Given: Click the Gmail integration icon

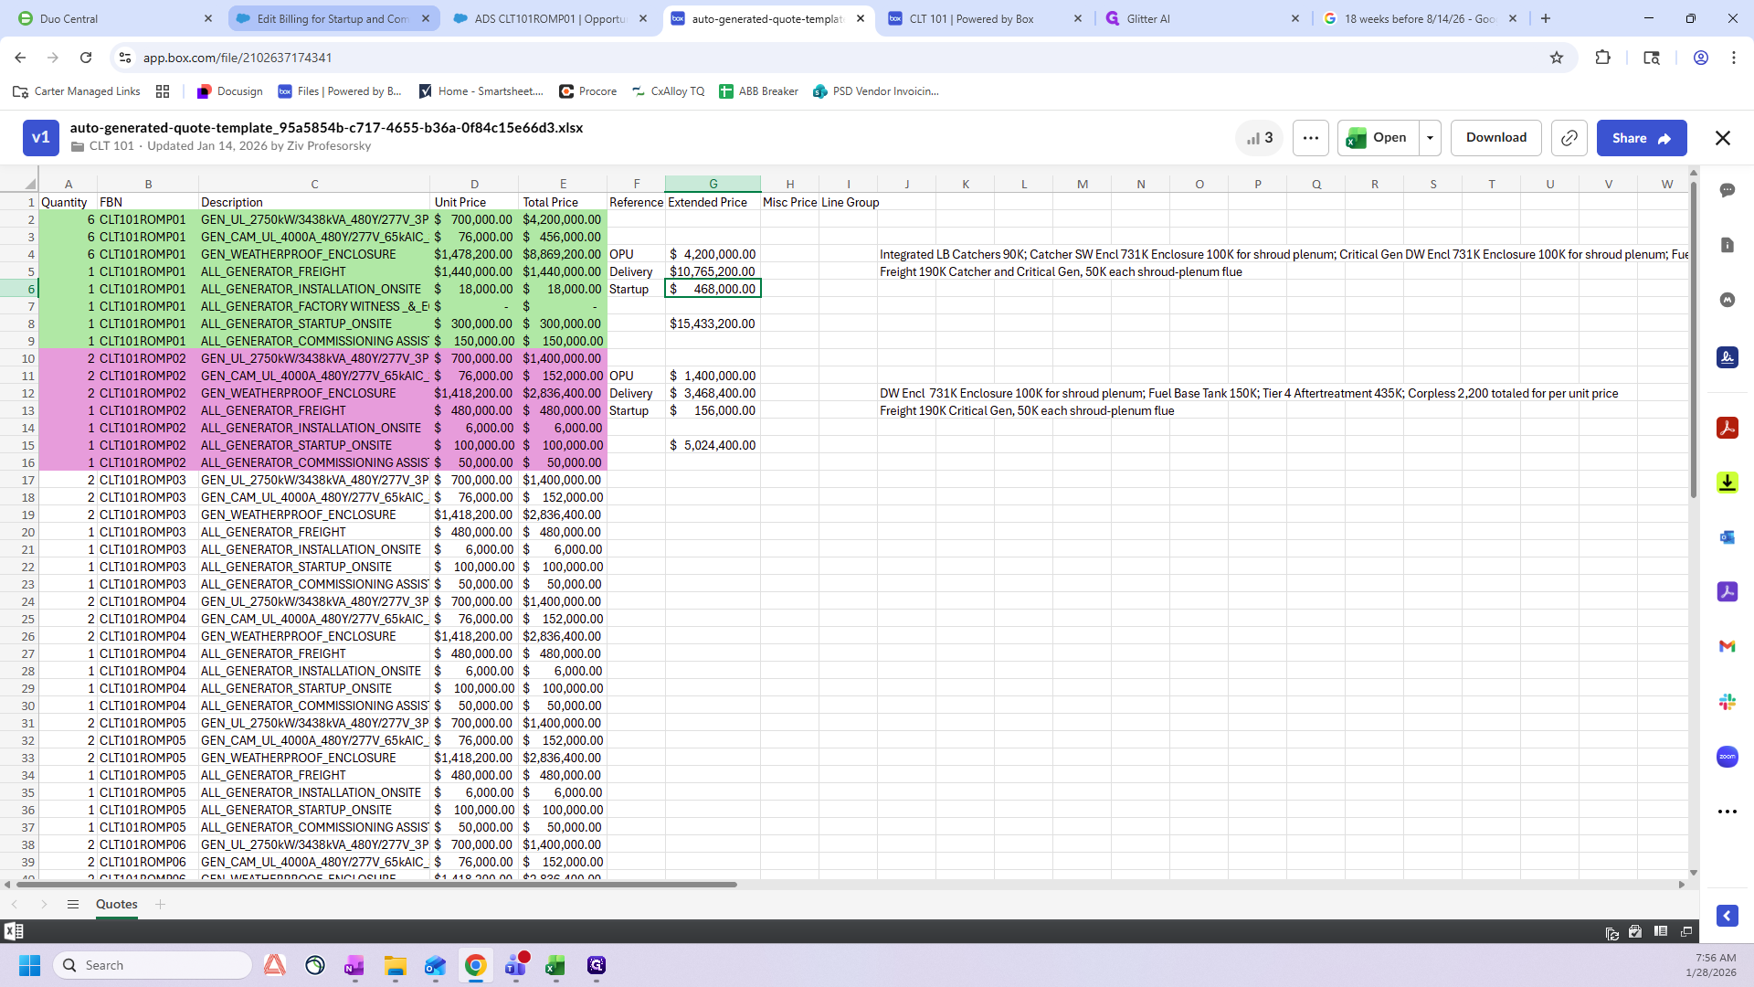Looking at the screenshot, I should (1727, 646).
